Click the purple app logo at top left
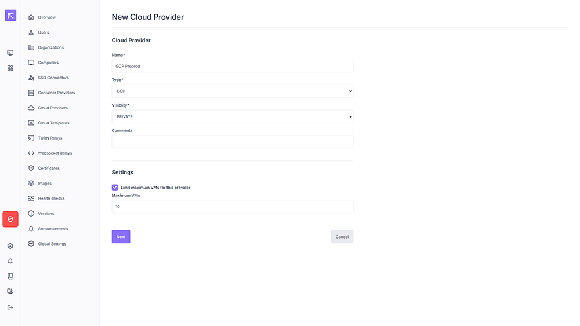Image resolution: width=580 pixels, height=326 pixels. tap(10, 16)
